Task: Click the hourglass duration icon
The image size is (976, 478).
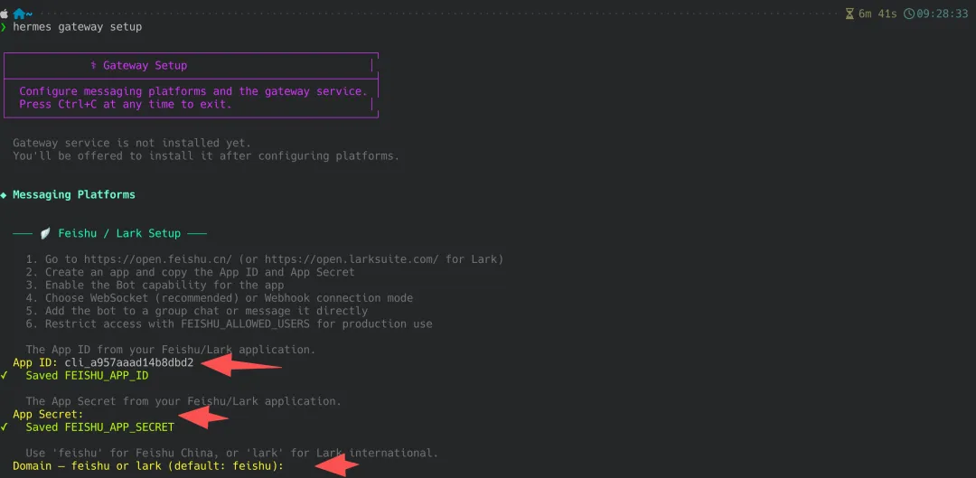Action: pos(849,13)
